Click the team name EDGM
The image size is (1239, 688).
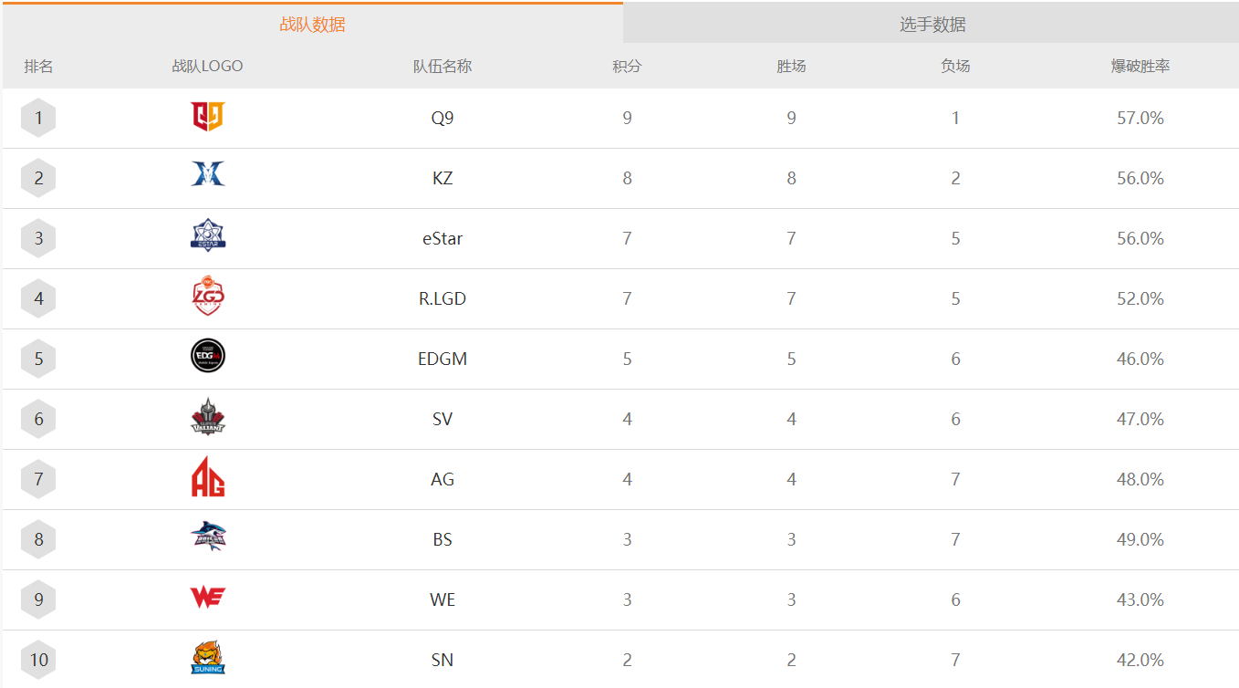coord(442,359)
